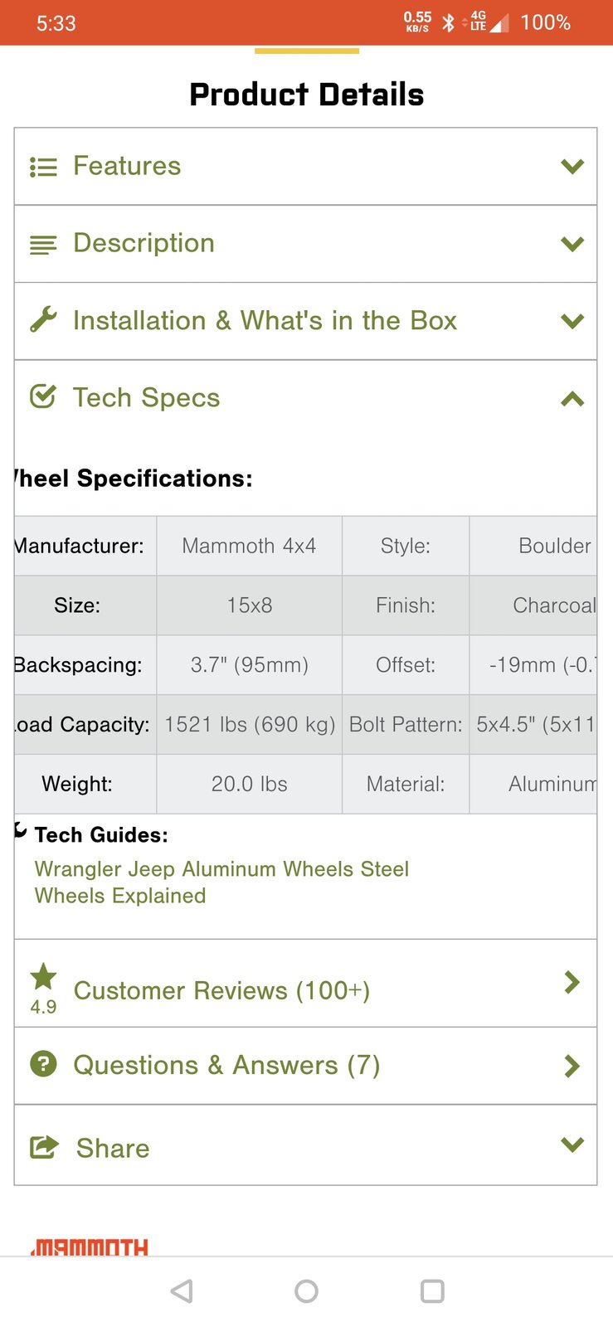The width and height of the screenshot is (613, 1327).
Task: Collapse the Tech Specs section chevron
Action: [572, 399]
